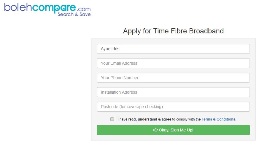Click the Search & Save tagline
The height and width of the screenshot is (148, 262).
[x=74, y=14]
